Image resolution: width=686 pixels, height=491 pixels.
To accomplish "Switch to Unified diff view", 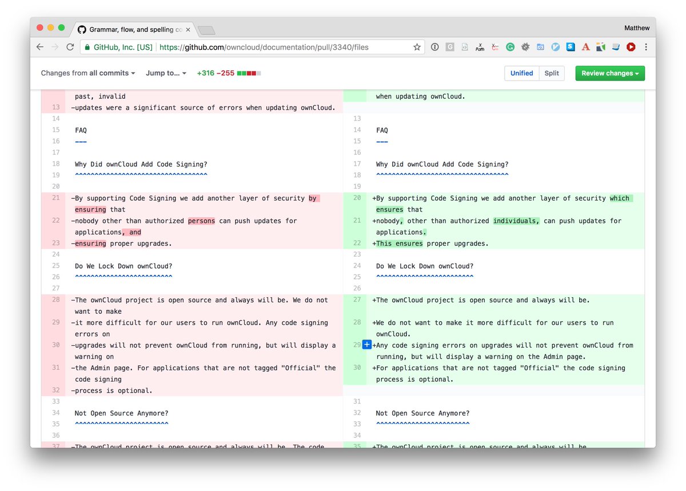I will point(521,73).
